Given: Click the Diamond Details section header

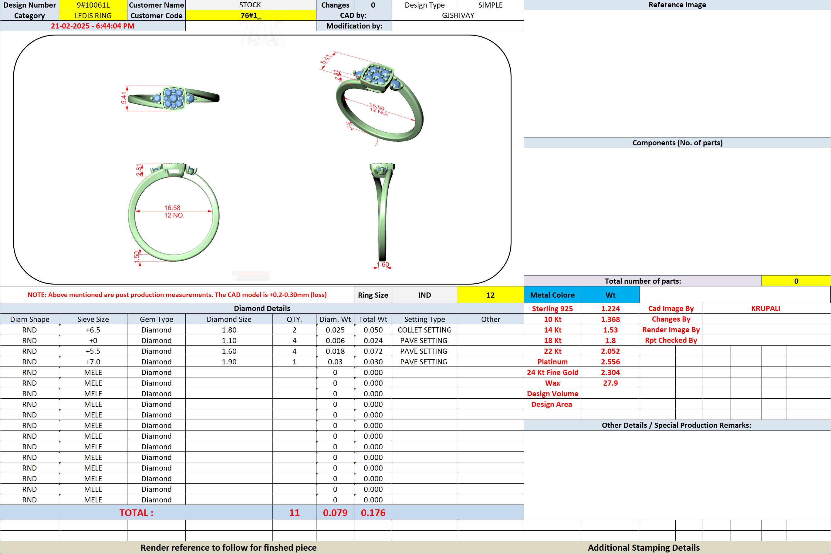Looking at the screenshot, I should (262, 309).
